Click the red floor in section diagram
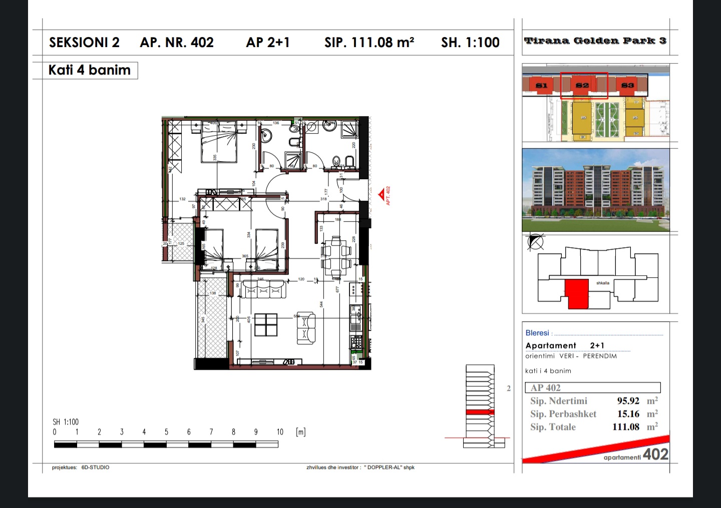Viewport: 721px width, 508px height. [x=480, y=412]
